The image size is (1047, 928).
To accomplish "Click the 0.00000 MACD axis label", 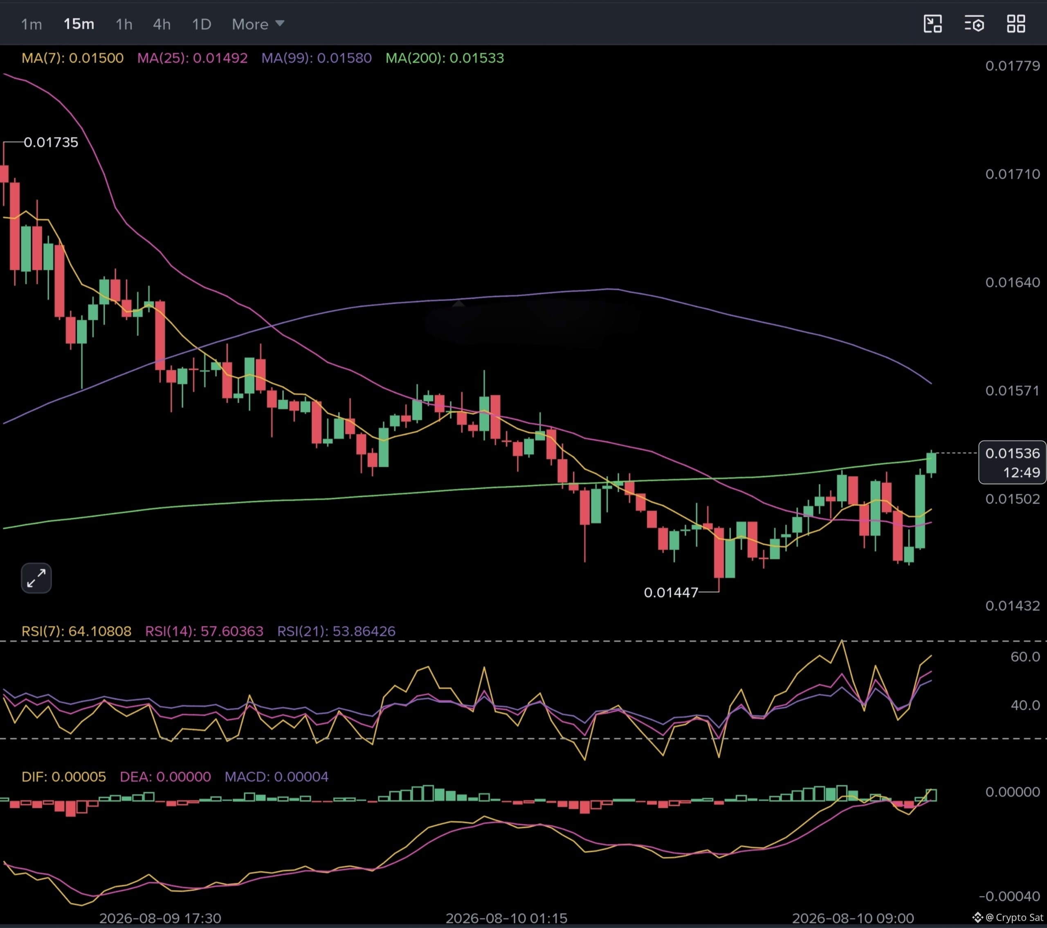I will pyautogui.click(x=1012, y=792).
